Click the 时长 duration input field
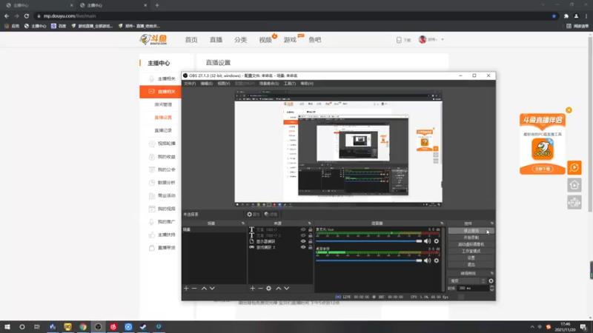Image resolution: width=593 pixels, height=333 pixels. 473,288
